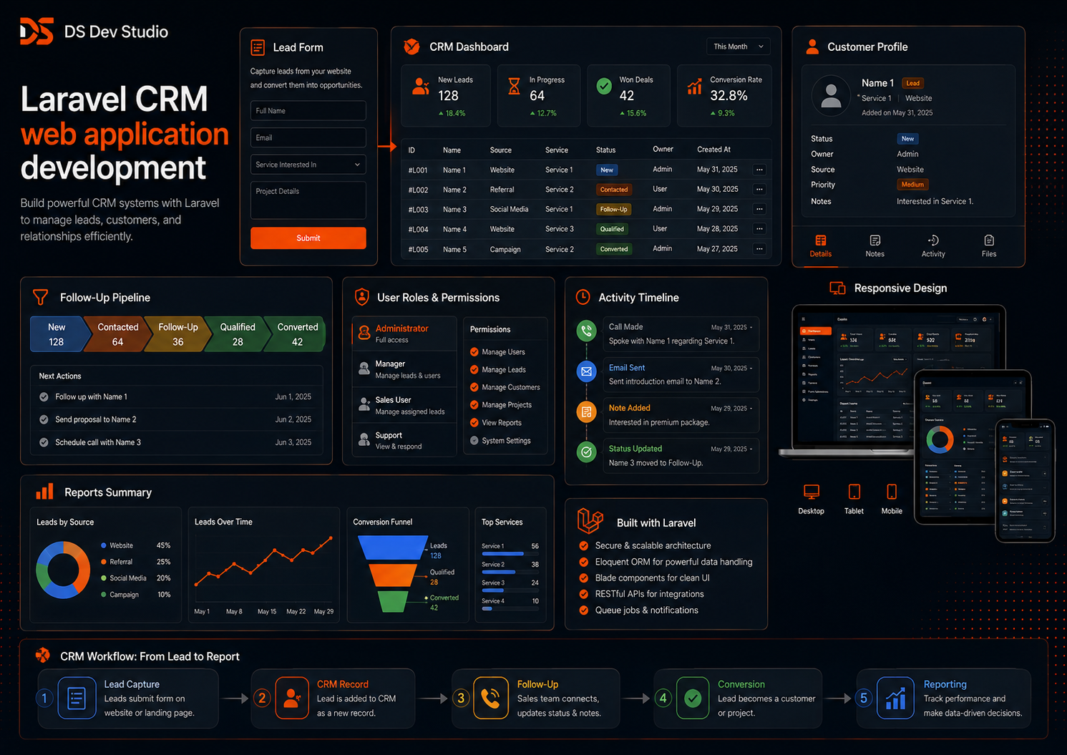Click the Full Name input field
1067x755 pixels.
pyautogui.click(x=308, y=111)
